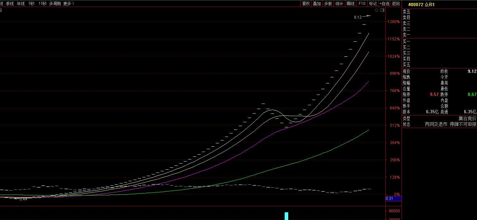Click the cyan volume bar

click(286, 216)
